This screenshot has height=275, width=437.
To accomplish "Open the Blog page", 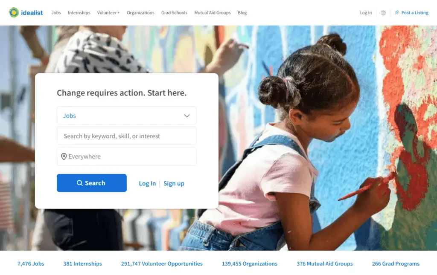I will point(242,13).
